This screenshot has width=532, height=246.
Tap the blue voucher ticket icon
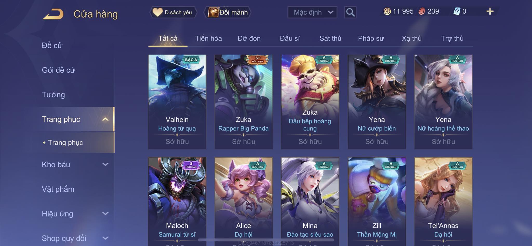(457, 11)
